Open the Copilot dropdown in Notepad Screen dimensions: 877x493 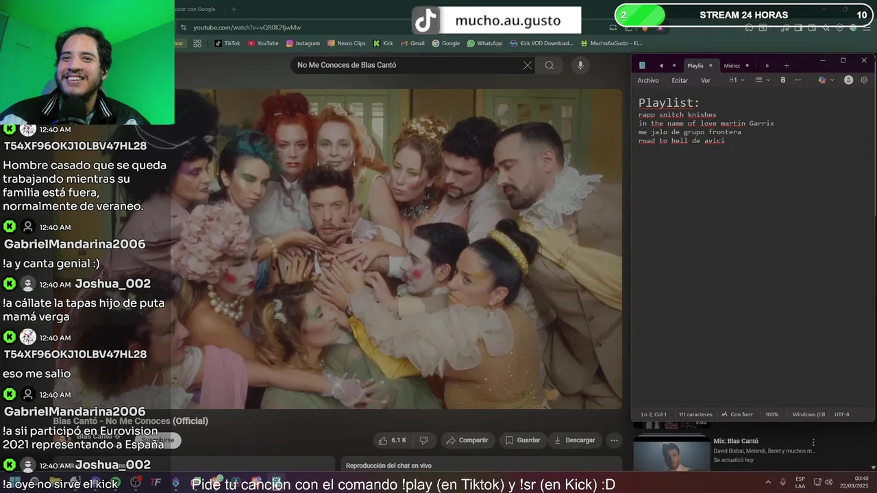pos(826,80)
